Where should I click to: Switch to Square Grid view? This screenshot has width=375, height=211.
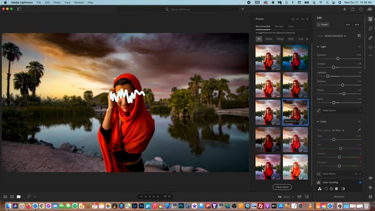12,196
